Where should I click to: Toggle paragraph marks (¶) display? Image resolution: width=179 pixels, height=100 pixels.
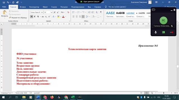click(101, 12)
